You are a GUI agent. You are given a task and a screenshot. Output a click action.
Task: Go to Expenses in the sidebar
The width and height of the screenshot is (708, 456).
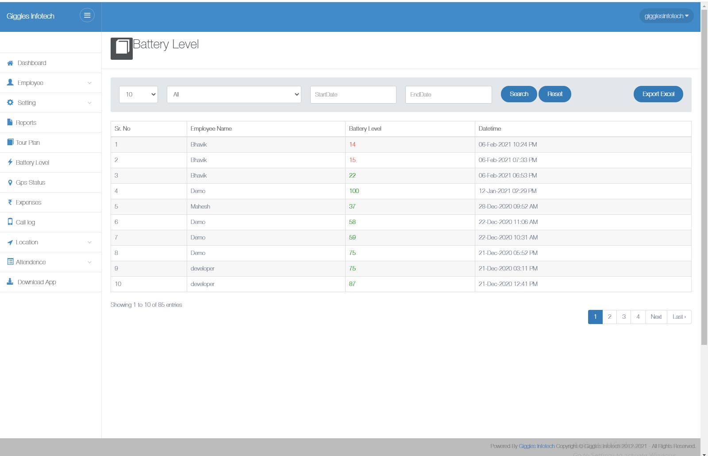[x=50, y=202]
